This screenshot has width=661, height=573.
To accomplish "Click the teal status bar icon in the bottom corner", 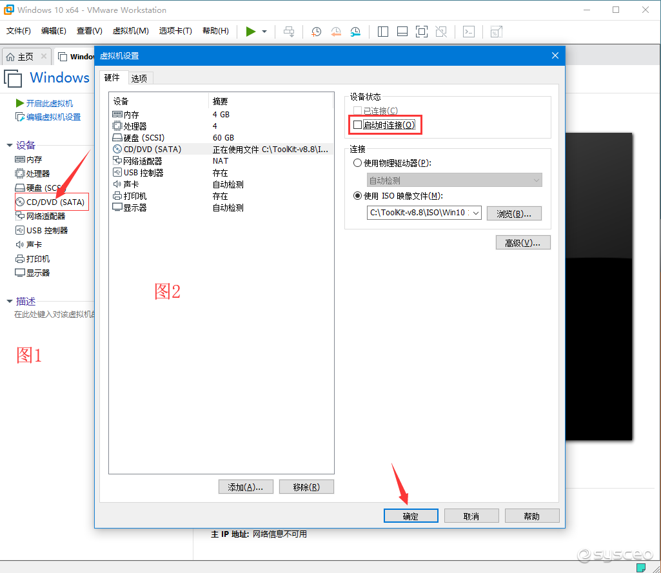I will (x=641, y=567).
